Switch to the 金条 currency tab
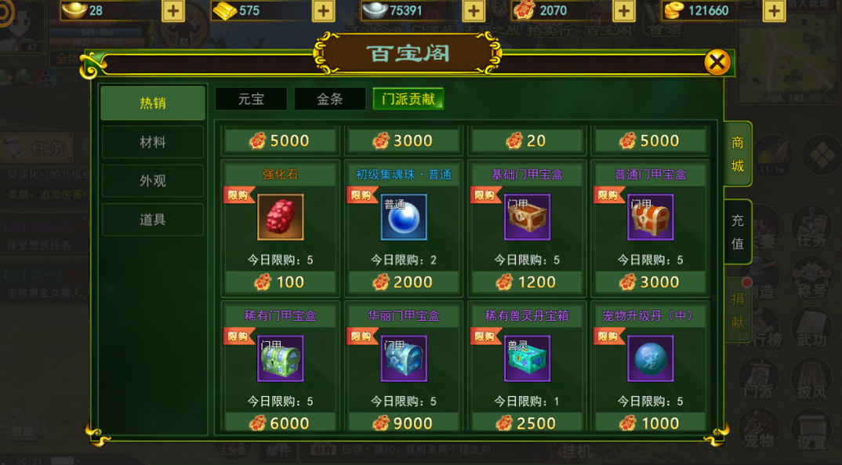 (330, 99)
